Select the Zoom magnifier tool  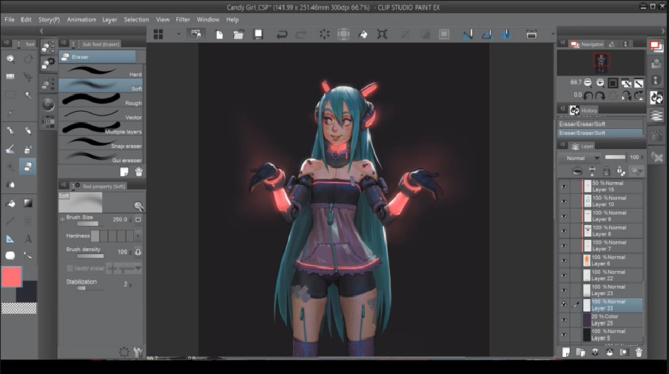coord(10,59)
